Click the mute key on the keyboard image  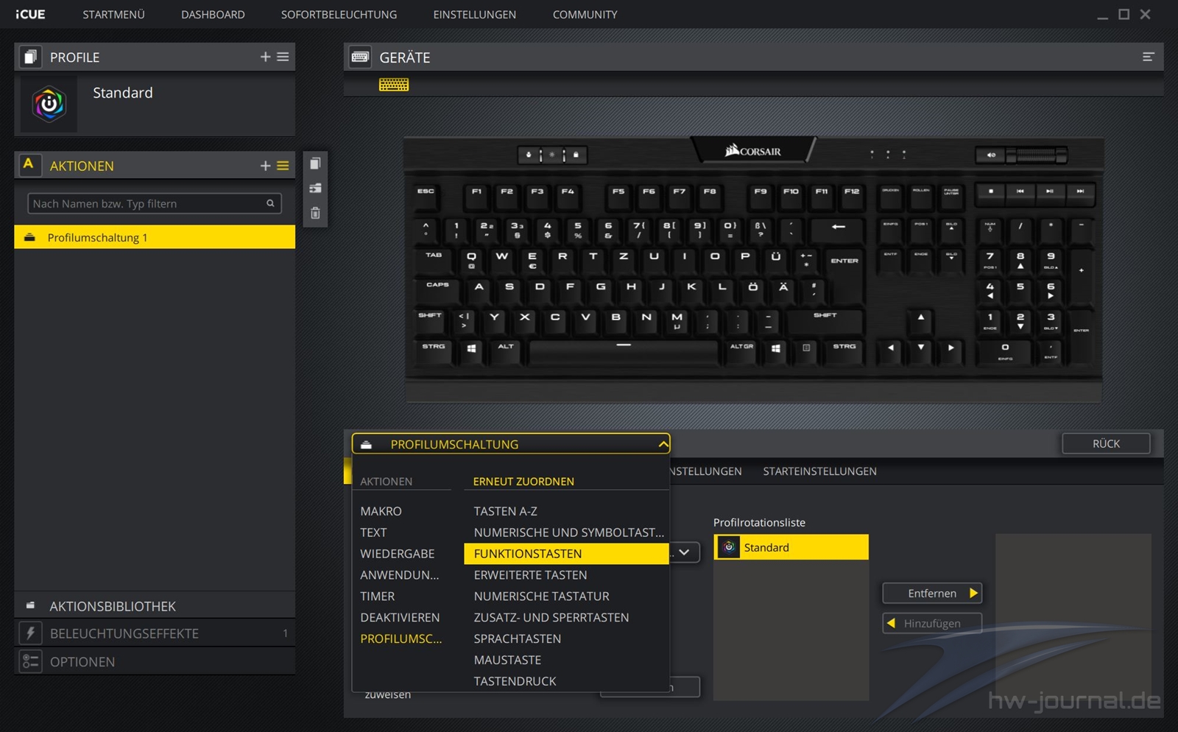point(990,155)
